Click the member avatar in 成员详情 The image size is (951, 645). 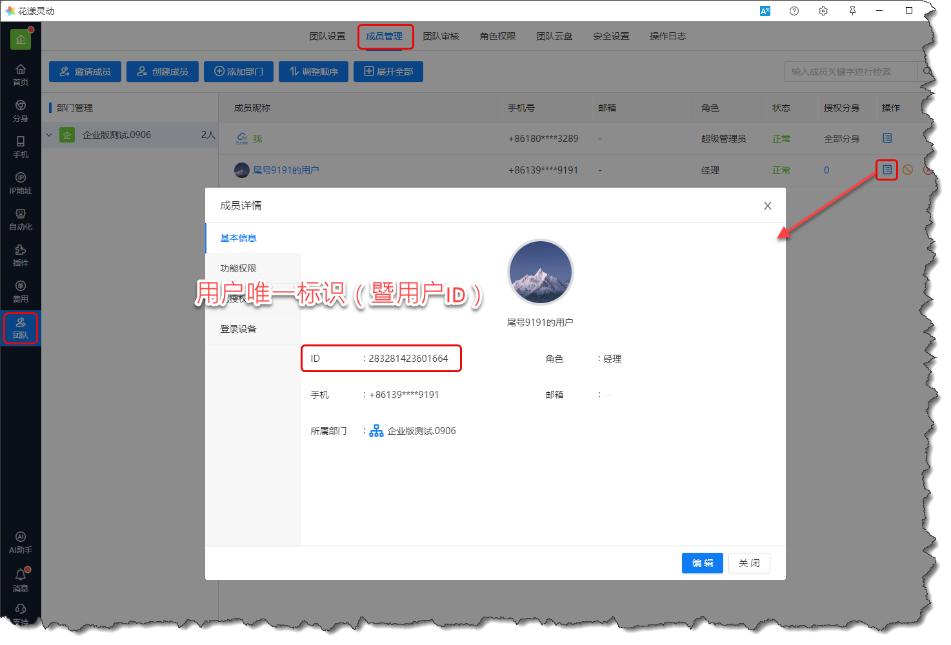coord(540,272)
